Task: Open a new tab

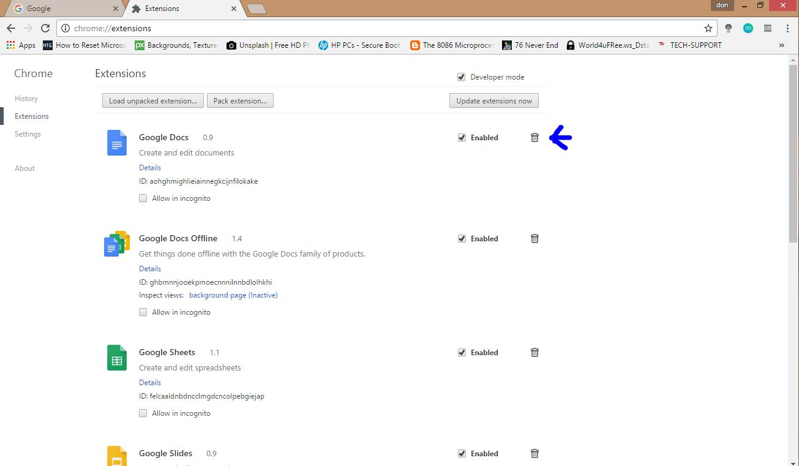Action: pyautogui.click(x=256, y=9)
